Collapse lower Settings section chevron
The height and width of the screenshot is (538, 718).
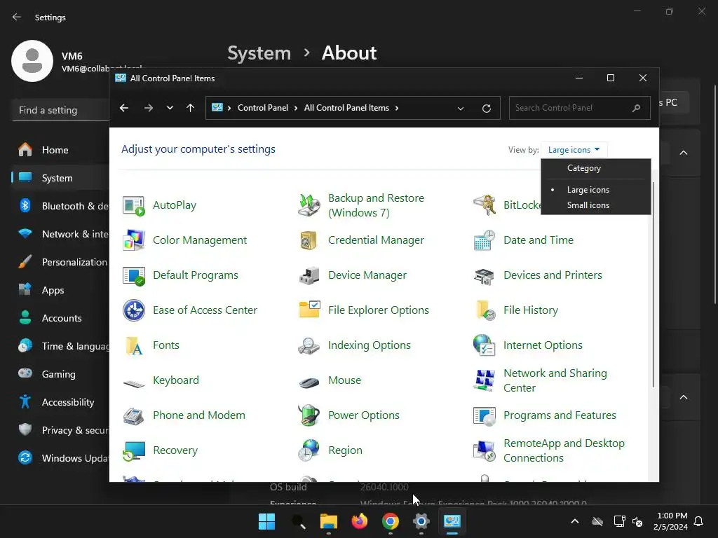683,397
